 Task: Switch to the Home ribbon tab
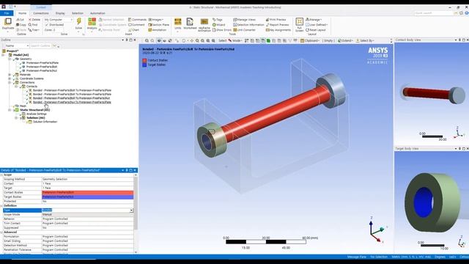click(22, 13)
